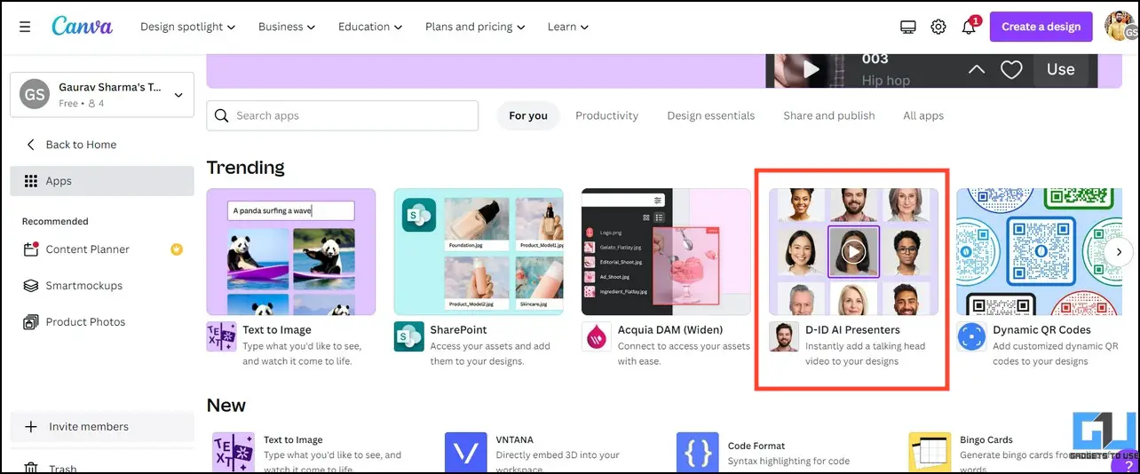This screenshot has width=1140, height=474.
Task: Open the settings gear icon
Action: coord(938,27)
